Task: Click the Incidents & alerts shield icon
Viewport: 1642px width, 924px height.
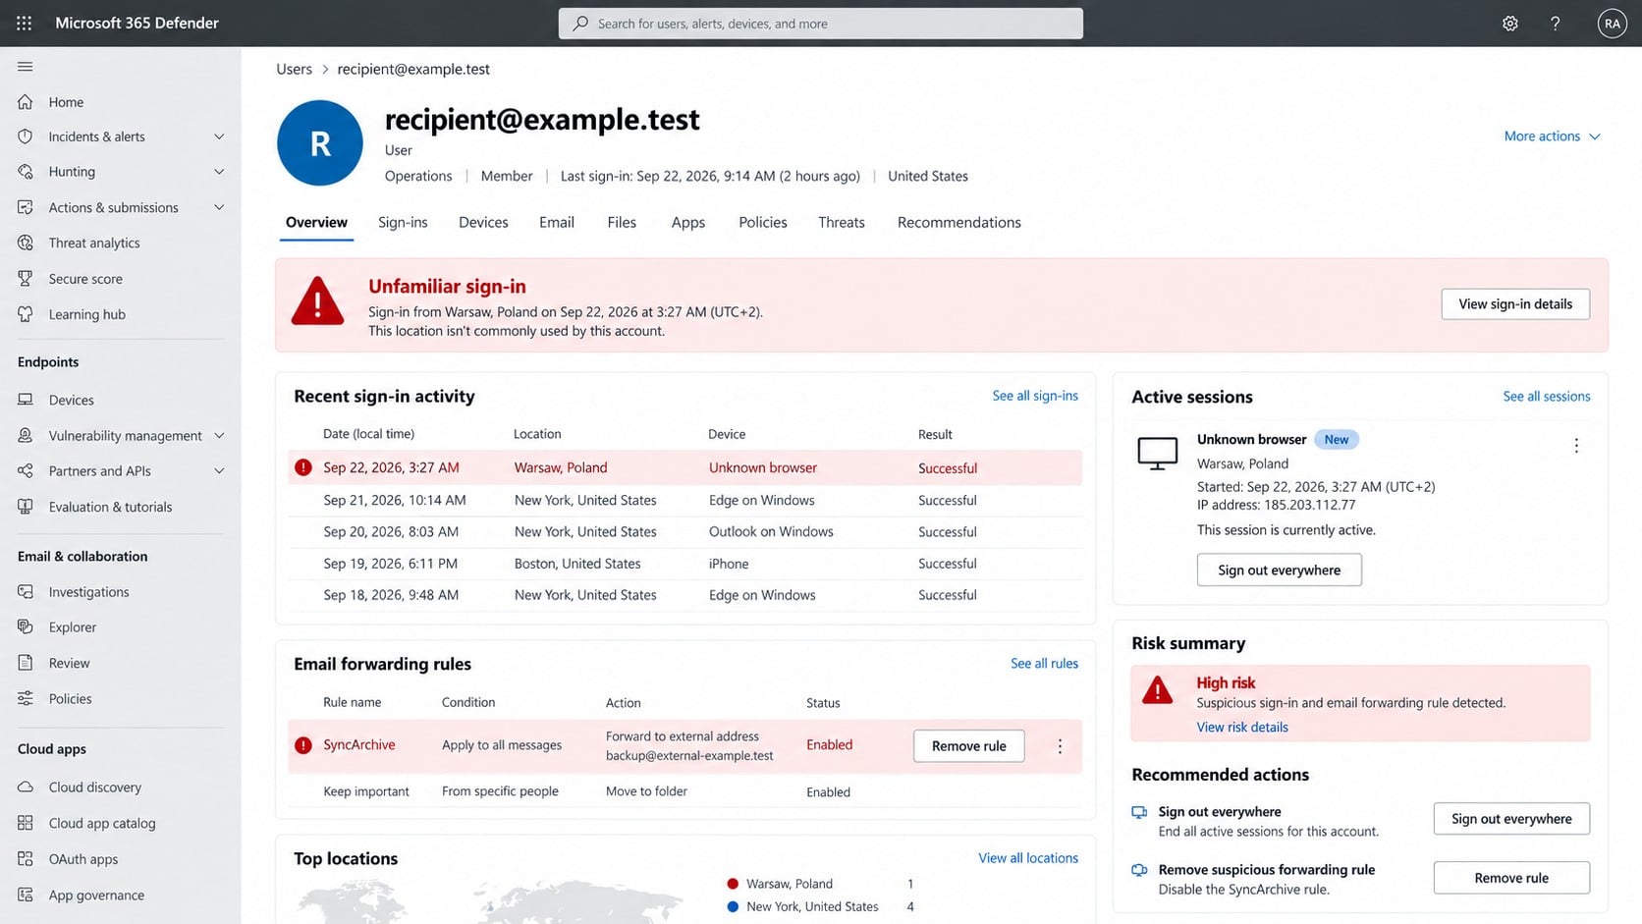Action: [x=26, y=136]
